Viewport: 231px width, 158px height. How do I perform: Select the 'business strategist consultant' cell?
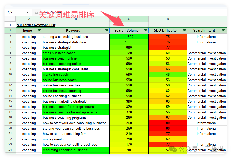click(76, 69)
